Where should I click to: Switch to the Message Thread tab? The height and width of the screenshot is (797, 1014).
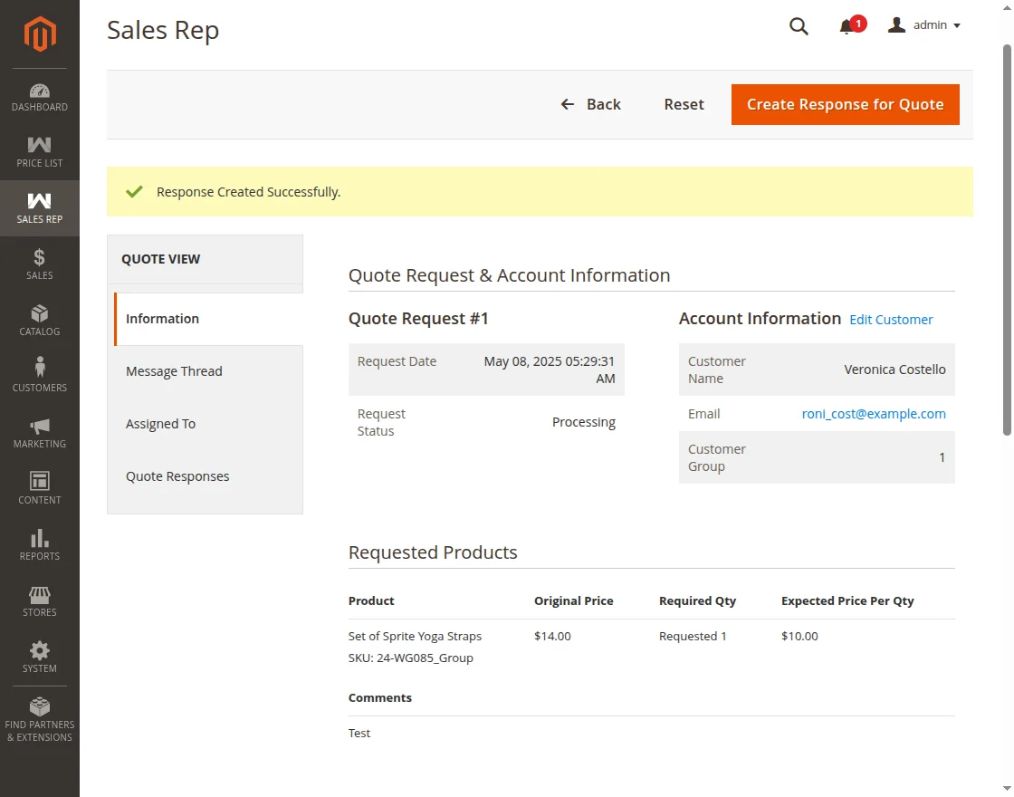(174, 371)
